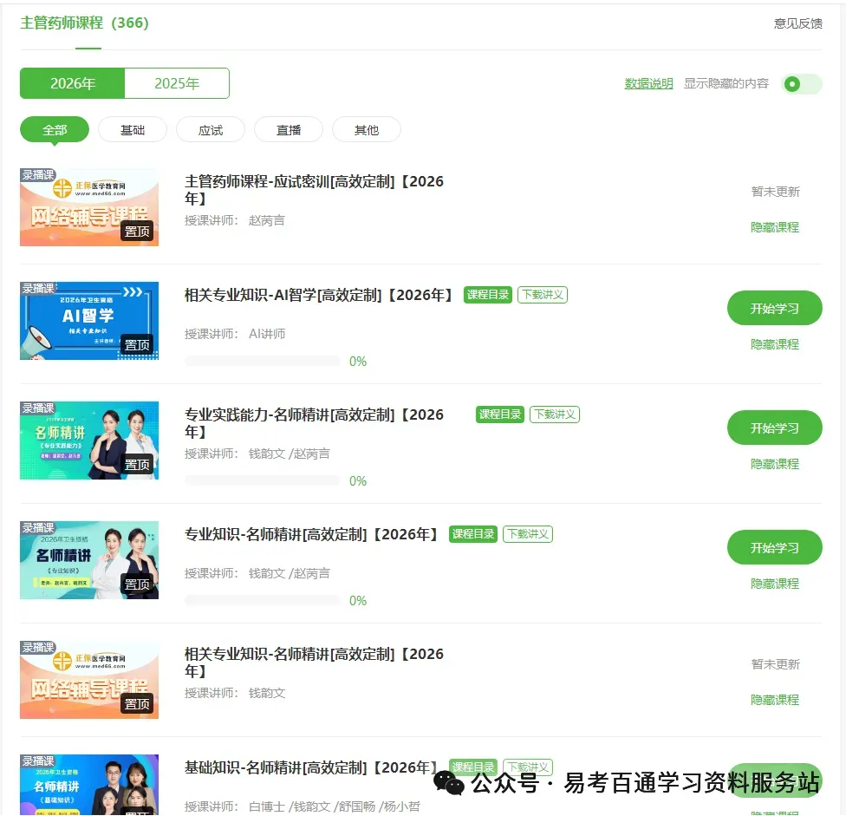Click lecturers 白博士 /钱韵文 /舒国畅 /杨小哲
Viewport: 846px width, 816px height.
pos(334,806)
